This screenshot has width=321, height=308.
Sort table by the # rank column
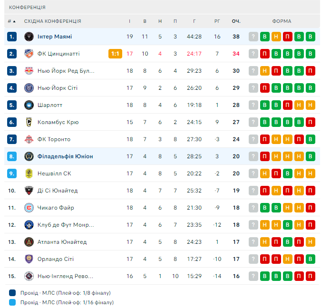coord(11,21)
